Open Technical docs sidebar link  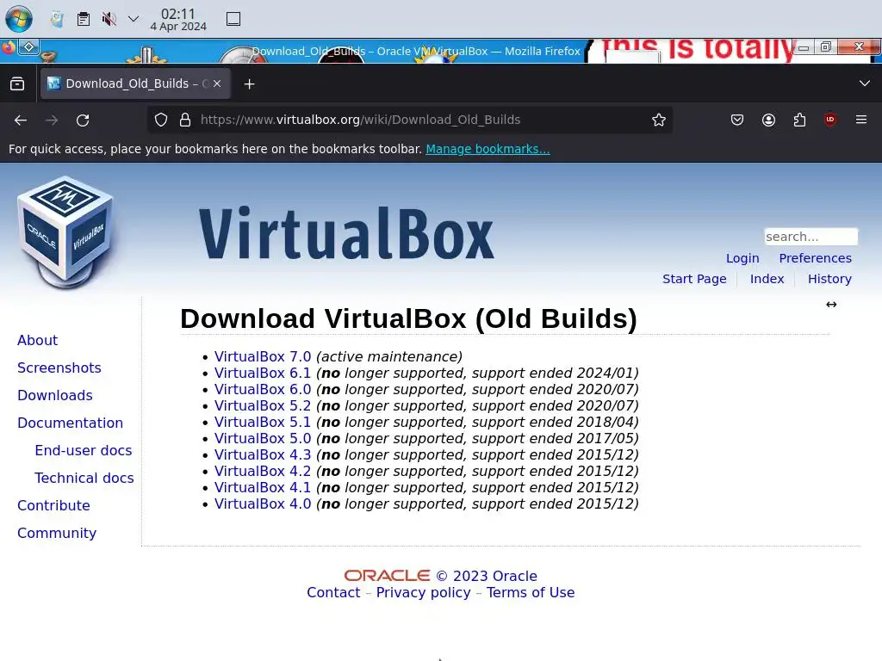click(84, 478)
